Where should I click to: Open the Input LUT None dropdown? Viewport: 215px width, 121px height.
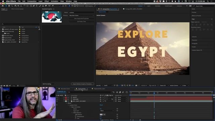point(107,111)
